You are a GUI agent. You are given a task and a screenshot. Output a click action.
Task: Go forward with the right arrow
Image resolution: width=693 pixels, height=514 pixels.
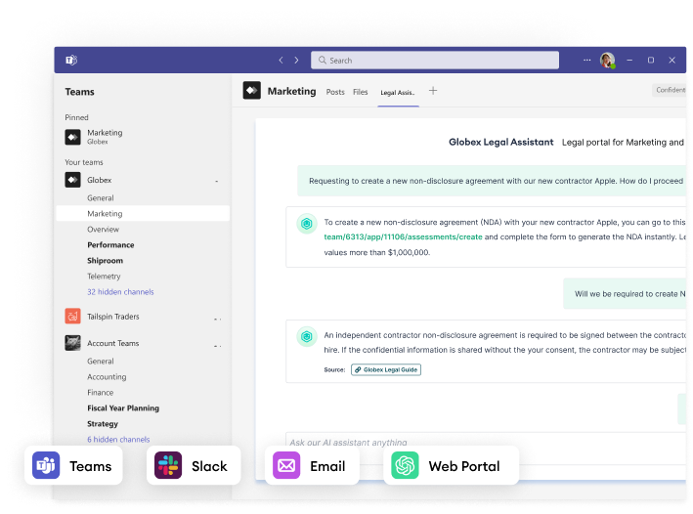pos(296,61)
